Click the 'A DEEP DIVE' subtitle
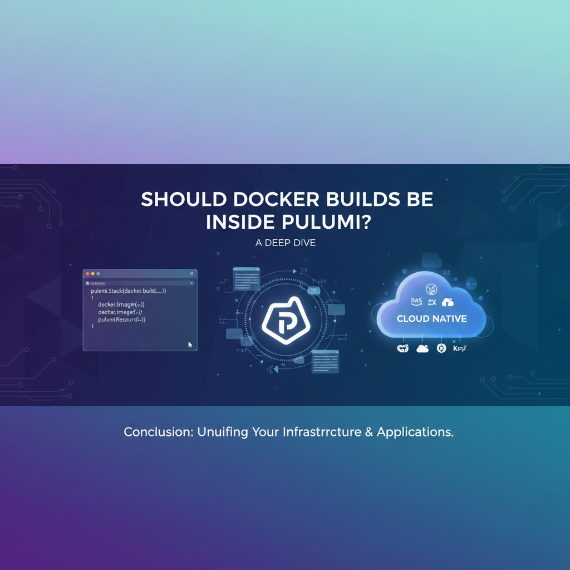 (286, 243)
